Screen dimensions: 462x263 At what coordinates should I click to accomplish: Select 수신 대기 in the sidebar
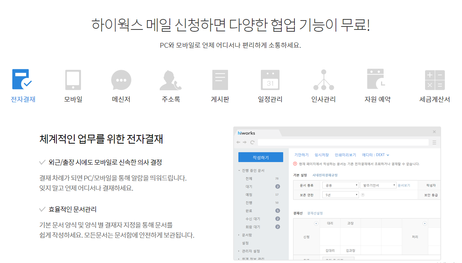[x=253, y=219]
